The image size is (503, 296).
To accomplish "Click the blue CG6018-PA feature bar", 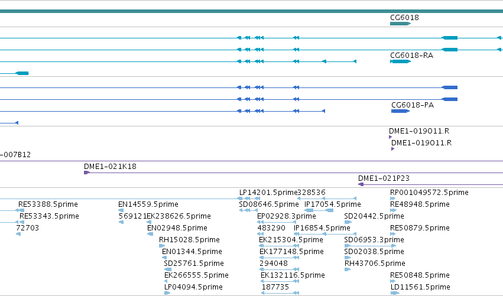I will (x=400, y=111).
